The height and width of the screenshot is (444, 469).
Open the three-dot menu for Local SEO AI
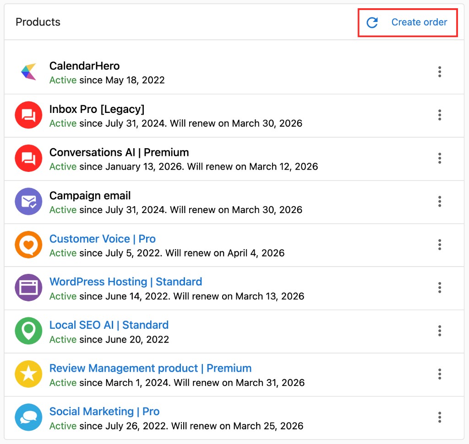(439, 331)
